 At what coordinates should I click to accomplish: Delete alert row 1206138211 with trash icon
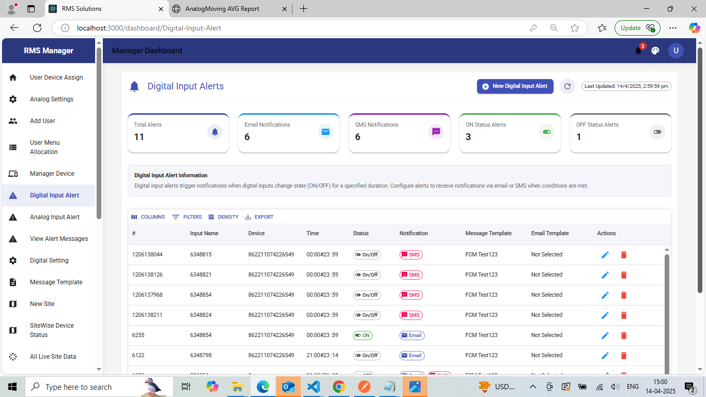coord(623,315)
